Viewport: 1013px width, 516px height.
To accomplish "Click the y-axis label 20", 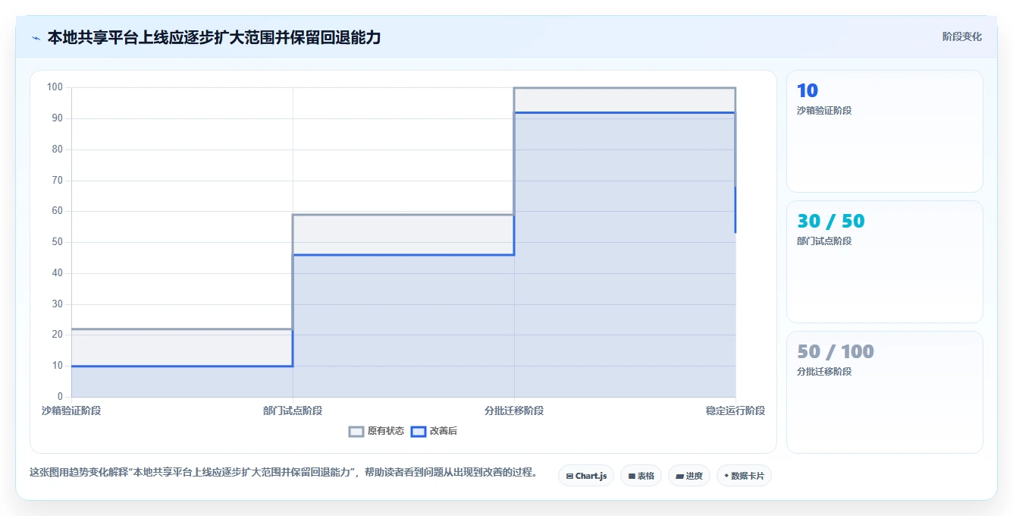I will pos(57,335).
